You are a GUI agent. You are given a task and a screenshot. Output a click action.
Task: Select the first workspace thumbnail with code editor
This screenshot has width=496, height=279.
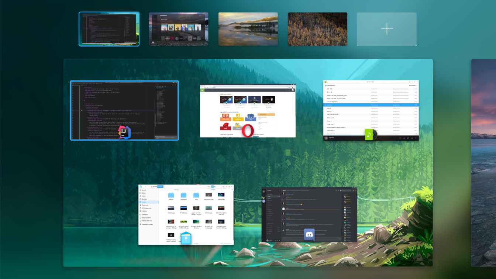[109, 29]
